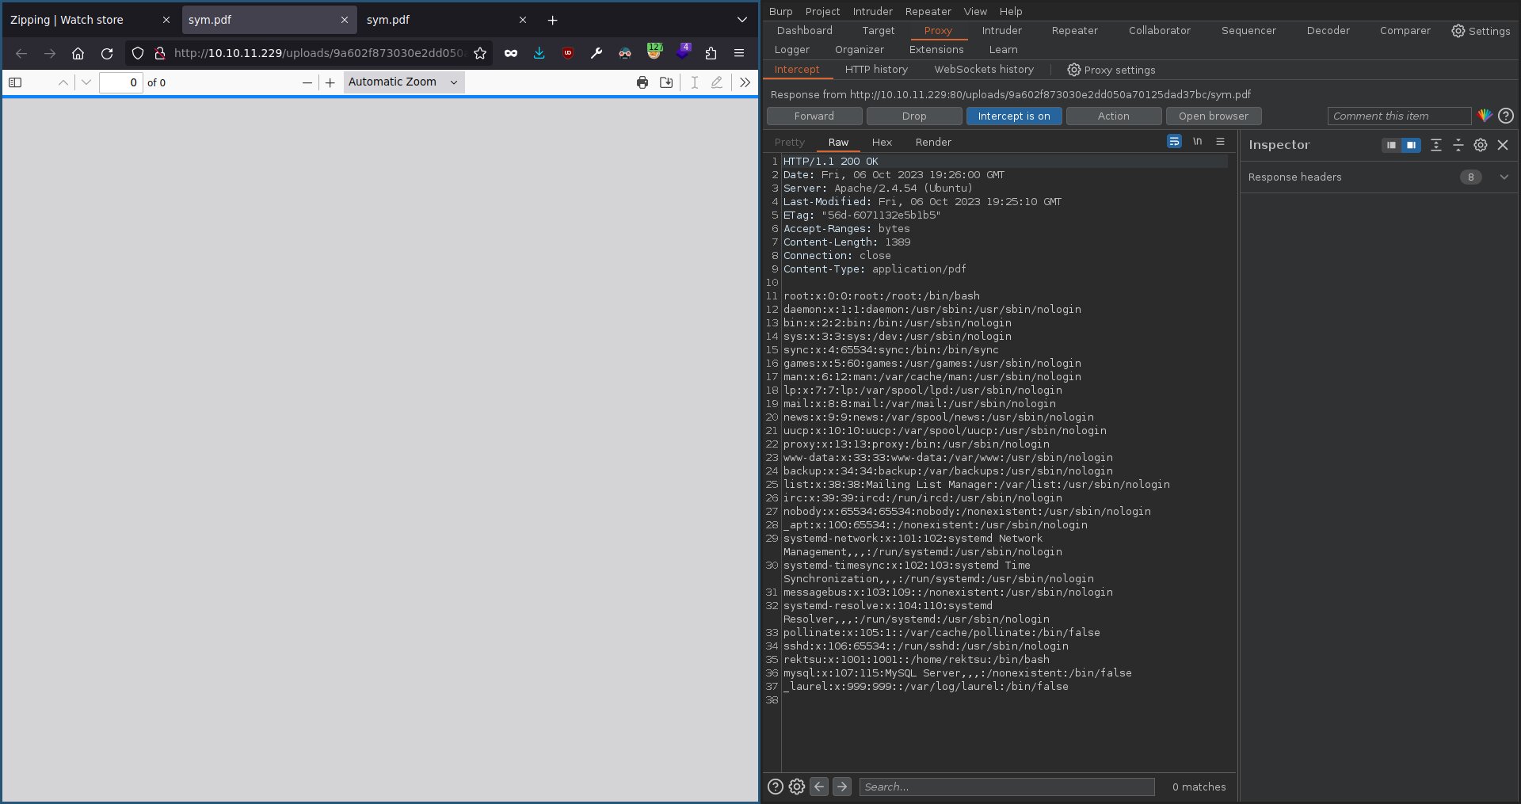Screen dimensions: 1521x804
Task: Click the Firefox URL address bar
Action: tap(319, 53)
